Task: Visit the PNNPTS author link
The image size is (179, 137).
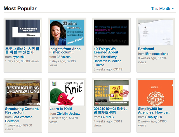Action: pyautogui.click(x=107, y=117)
